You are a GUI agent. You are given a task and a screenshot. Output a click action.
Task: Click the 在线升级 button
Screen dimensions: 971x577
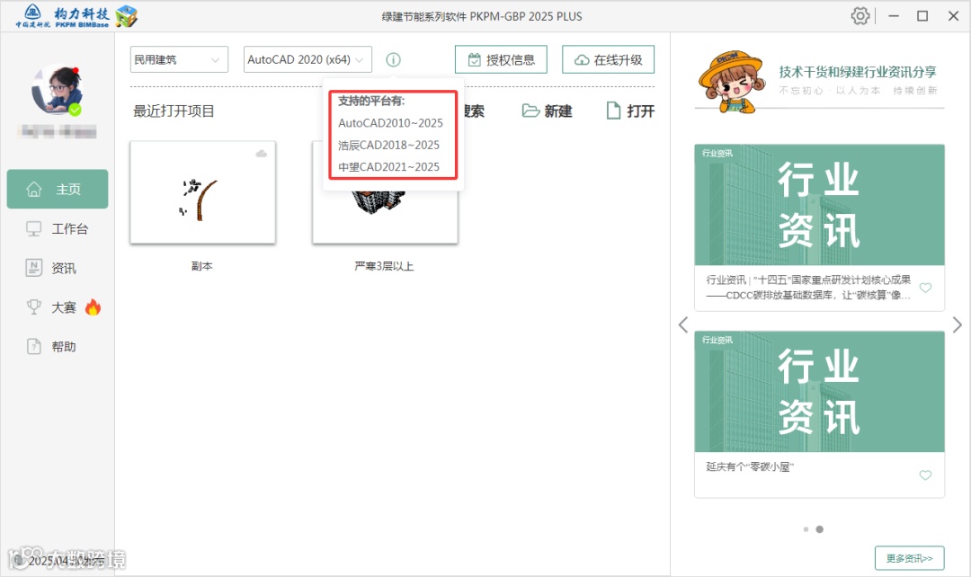(608, 59)
